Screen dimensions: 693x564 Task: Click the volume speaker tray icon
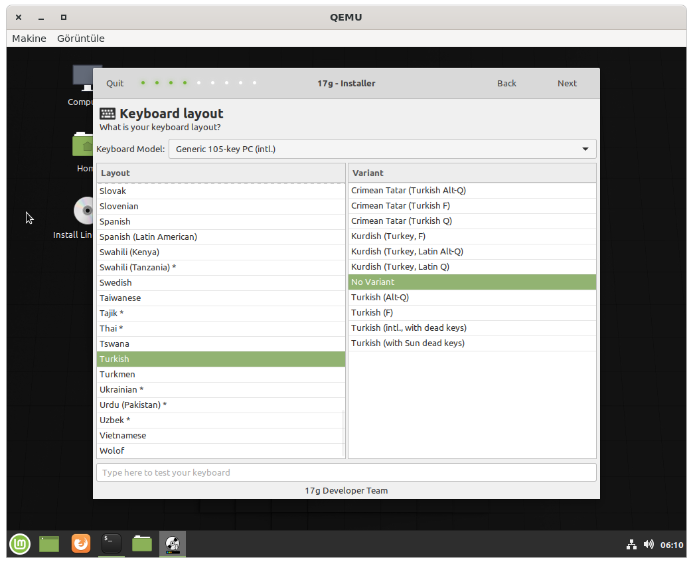[649, 545]
